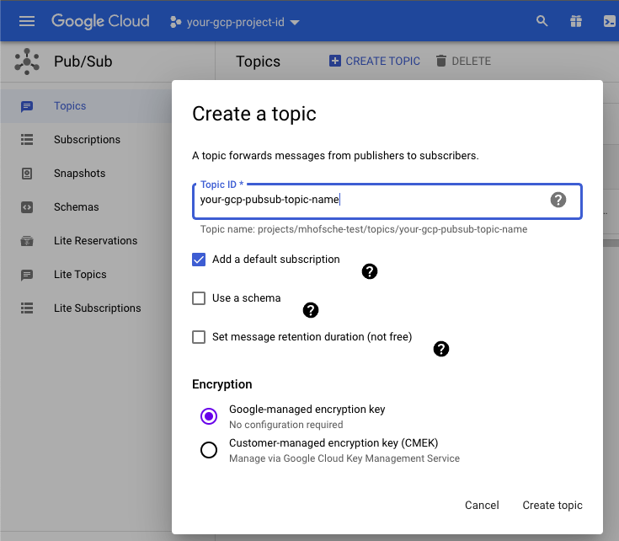The height and width of the screenshot is (541, 619).
Task: Click the Topics sidebar icon
Action: click(x=27, y=106)
